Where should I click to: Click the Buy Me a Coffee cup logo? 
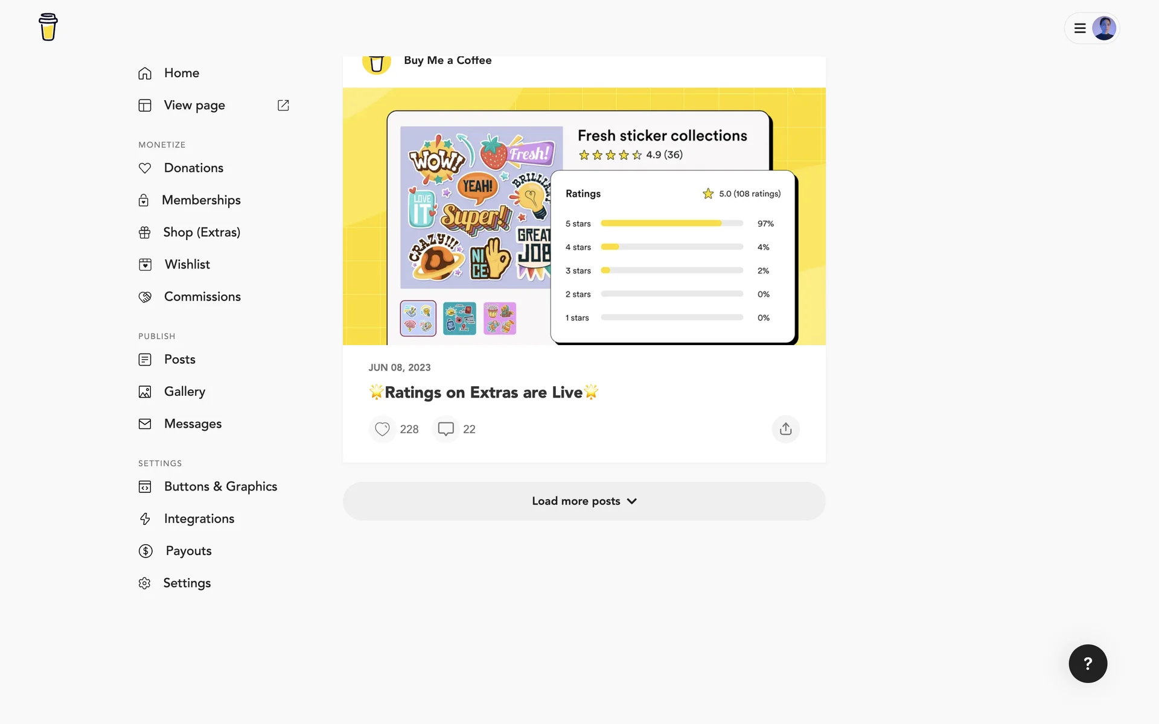(x=48, y=27)
